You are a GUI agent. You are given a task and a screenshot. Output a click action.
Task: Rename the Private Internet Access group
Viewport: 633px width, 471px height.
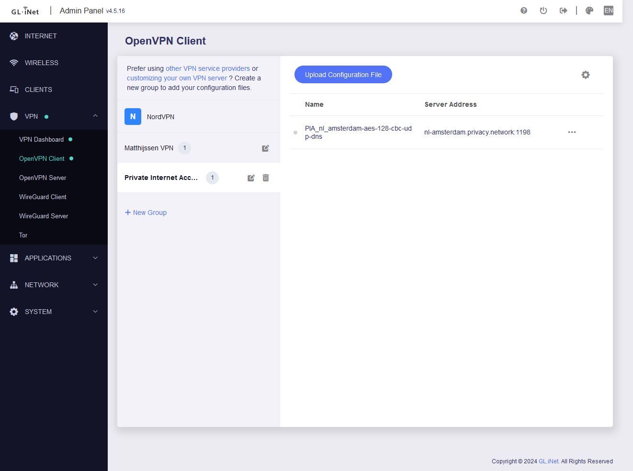(251, 178)
